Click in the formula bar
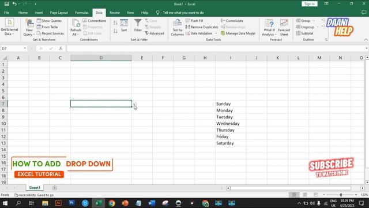Screen dimensions: 369x208 pos(215,49)
